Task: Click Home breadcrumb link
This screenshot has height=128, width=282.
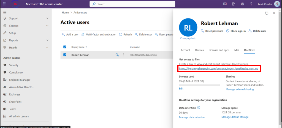Action: (x=65, y=13)
